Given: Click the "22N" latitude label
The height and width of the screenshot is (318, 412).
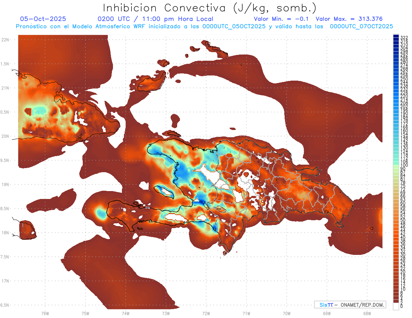Looking at the screenshot, I should (x=5, y=39).
